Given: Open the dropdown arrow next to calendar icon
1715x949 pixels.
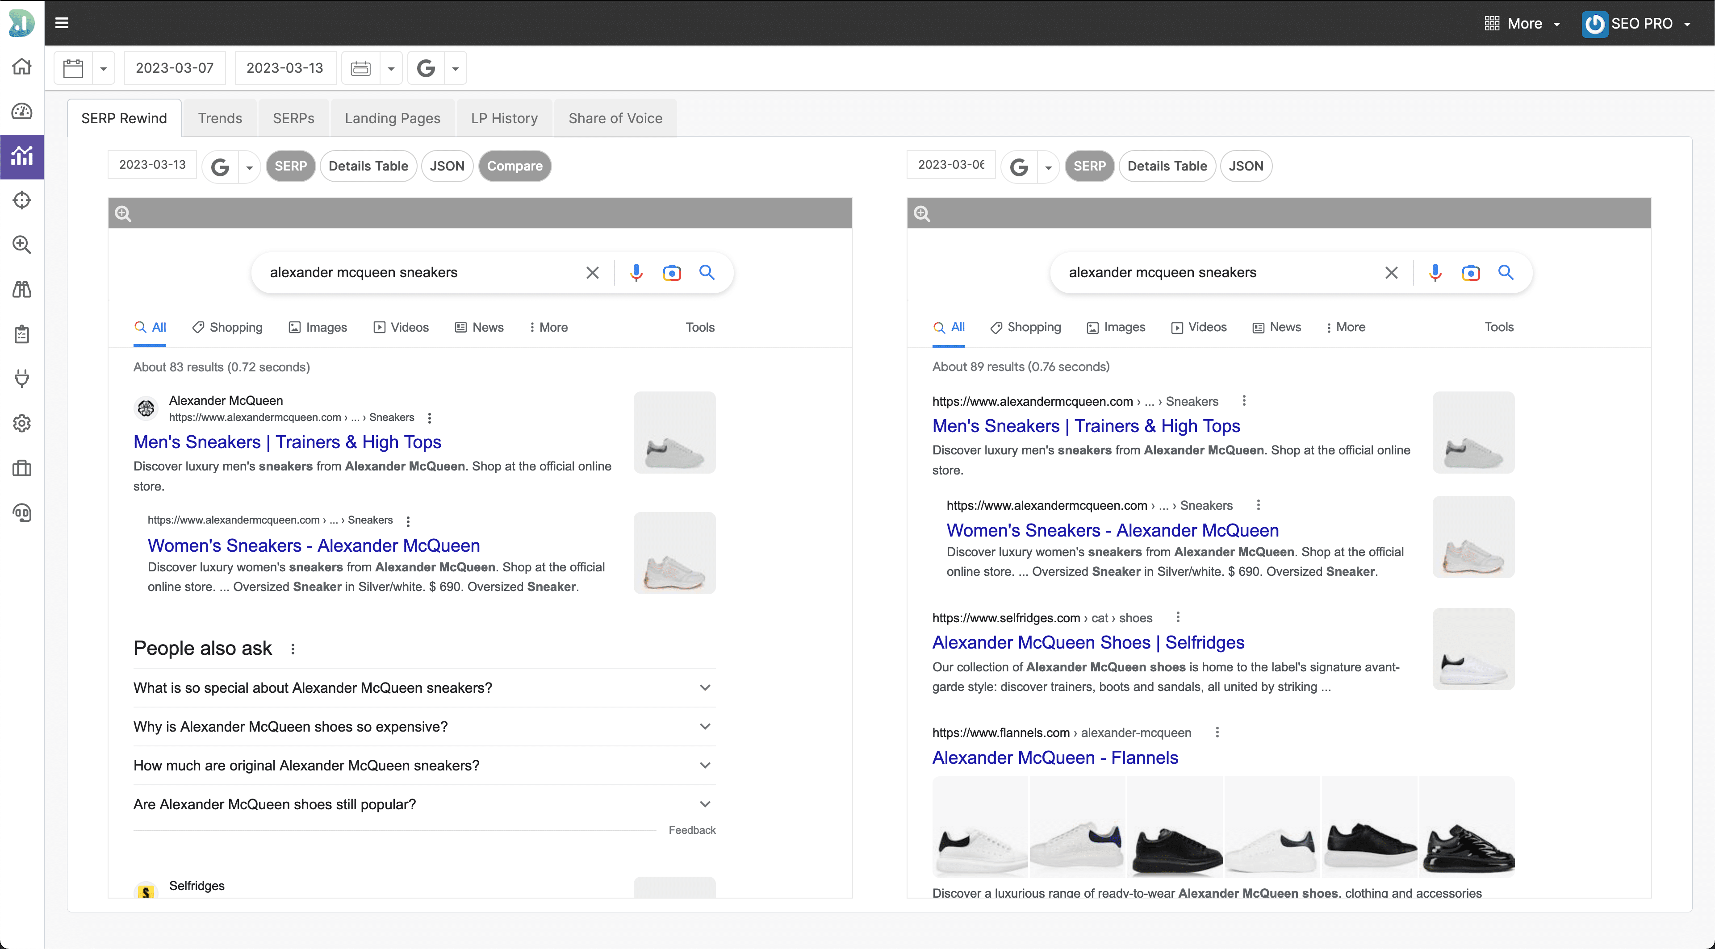Looking at the screenshot, I should 103,68.
